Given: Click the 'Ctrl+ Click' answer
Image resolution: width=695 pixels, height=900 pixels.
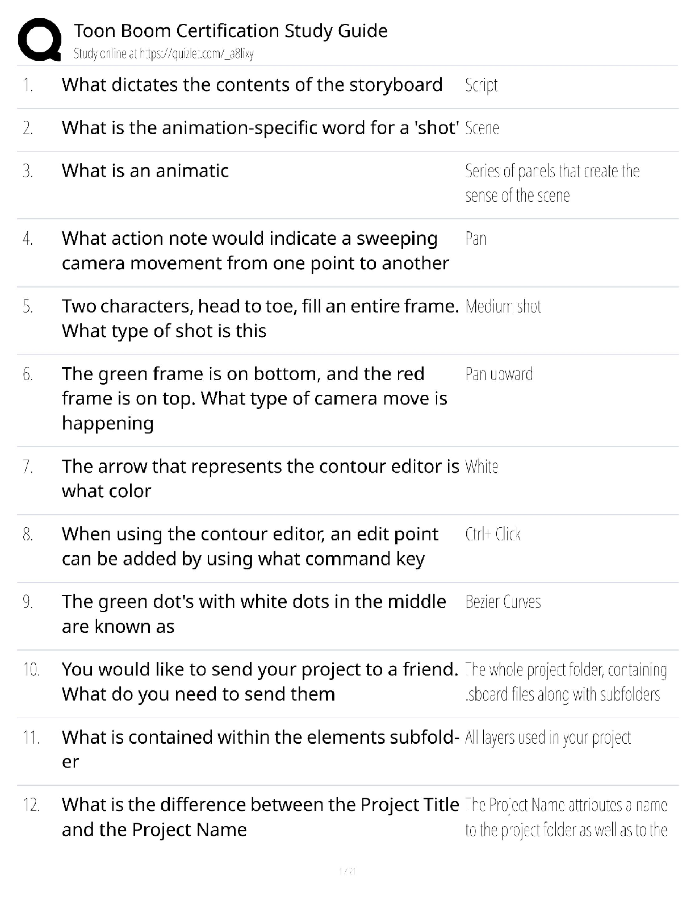Looking at the screenshot, I should click(492, 535).
